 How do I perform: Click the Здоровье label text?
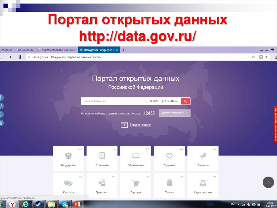(x=169, y=165)
